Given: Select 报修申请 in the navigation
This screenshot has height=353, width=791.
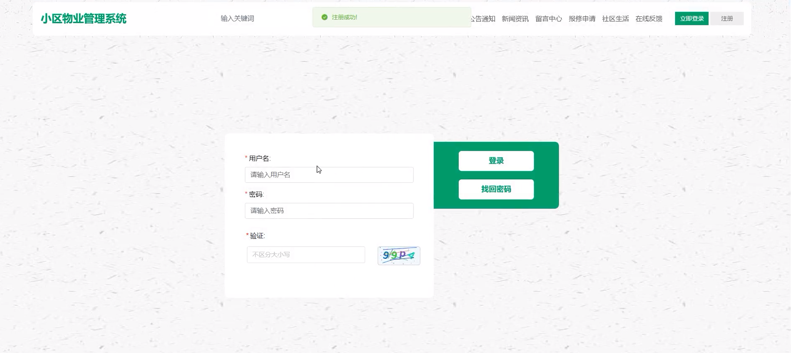Looking at the screenshot, I should 582,19.
